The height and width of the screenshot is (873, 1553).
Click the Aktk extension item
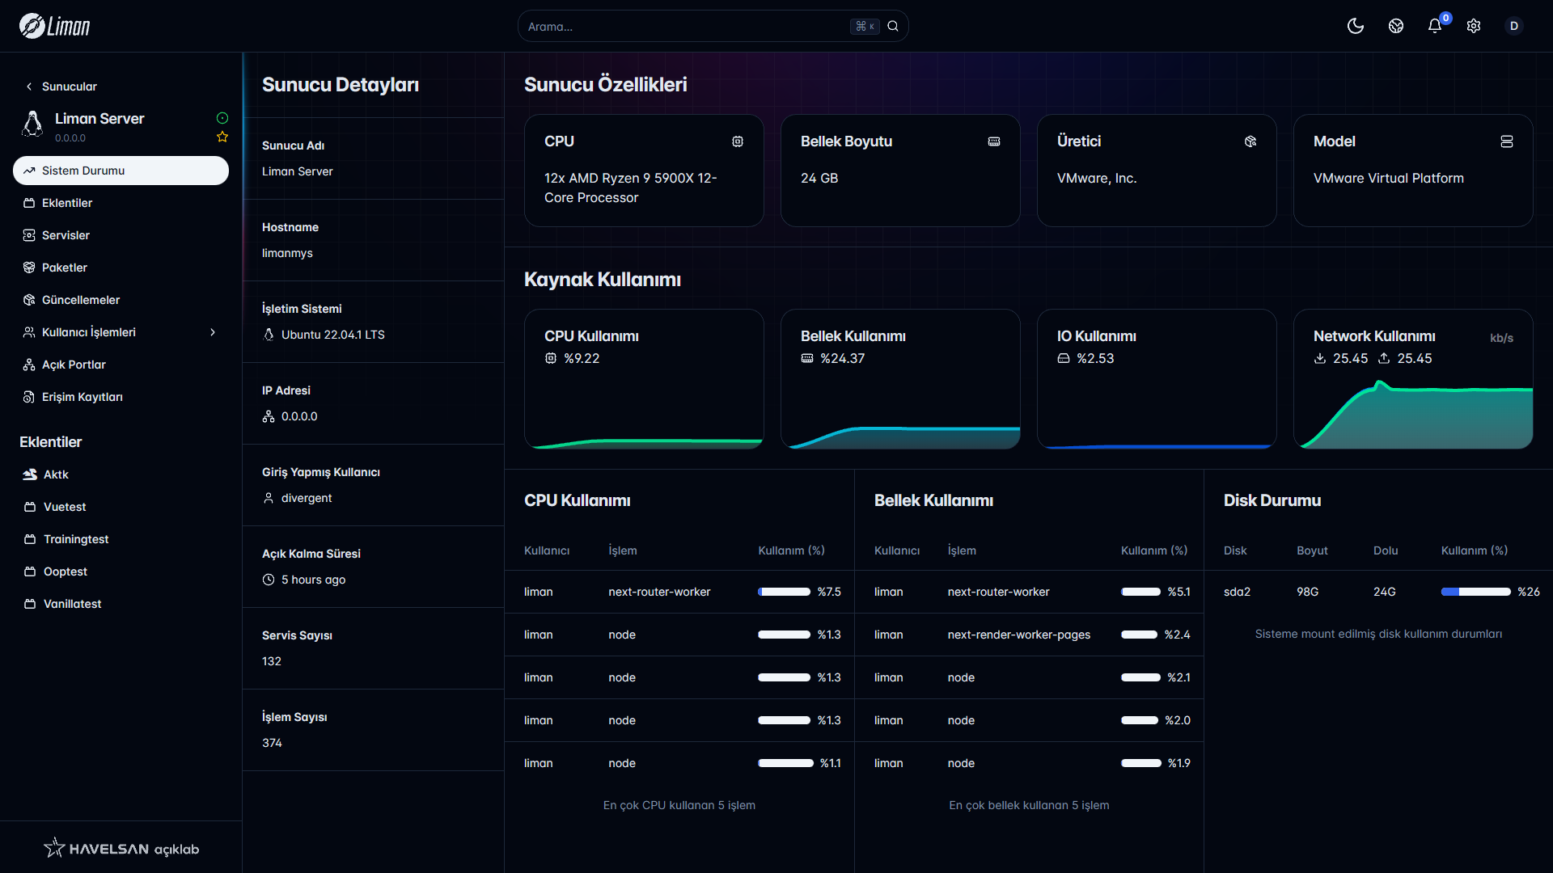coord(56,473)
